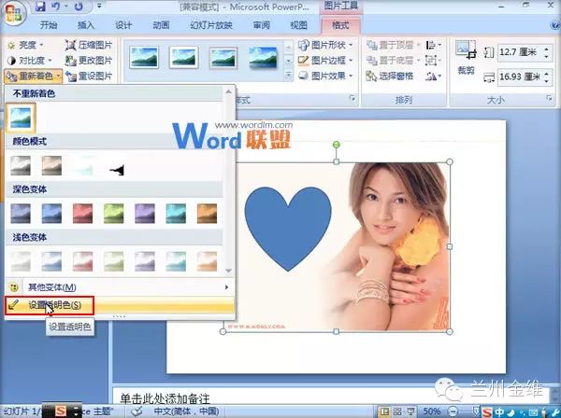Apply the red dark variation swatch
561x418 pixels.
[82, 214]
